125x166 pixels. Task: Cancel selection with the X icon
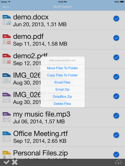(15, 162)
